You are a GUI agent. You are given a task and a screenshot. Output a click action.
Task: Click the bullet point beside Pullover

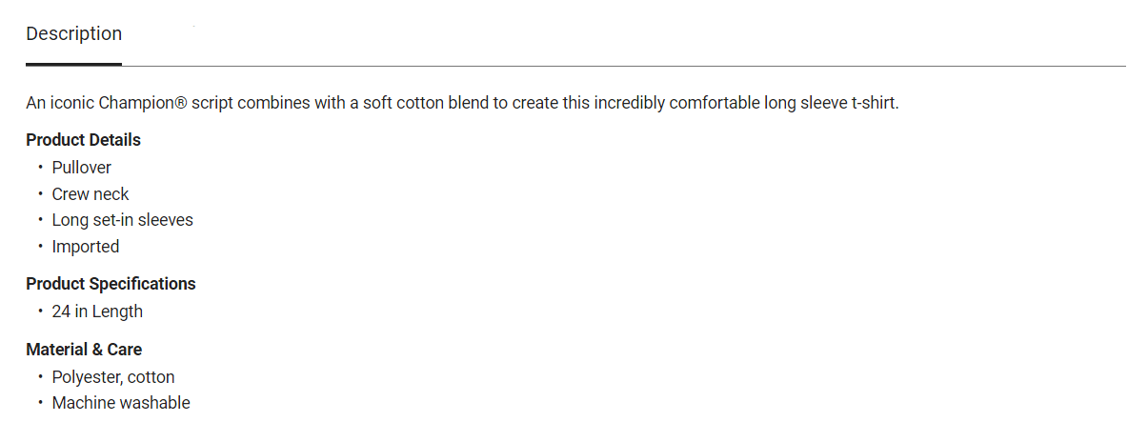coord(41,168)
